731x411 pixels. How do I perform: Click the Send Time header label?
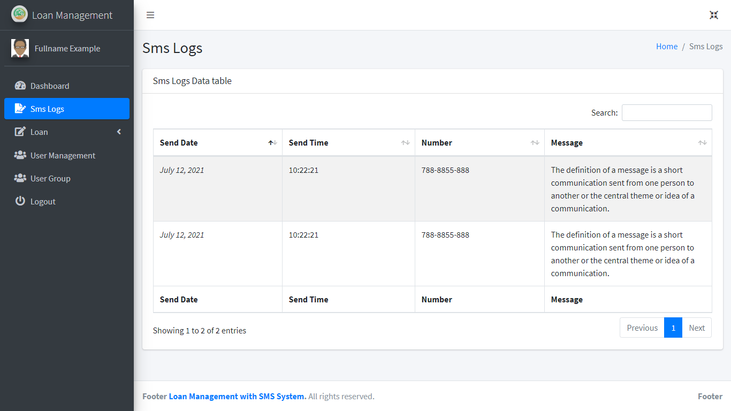(x=309, y=143)
